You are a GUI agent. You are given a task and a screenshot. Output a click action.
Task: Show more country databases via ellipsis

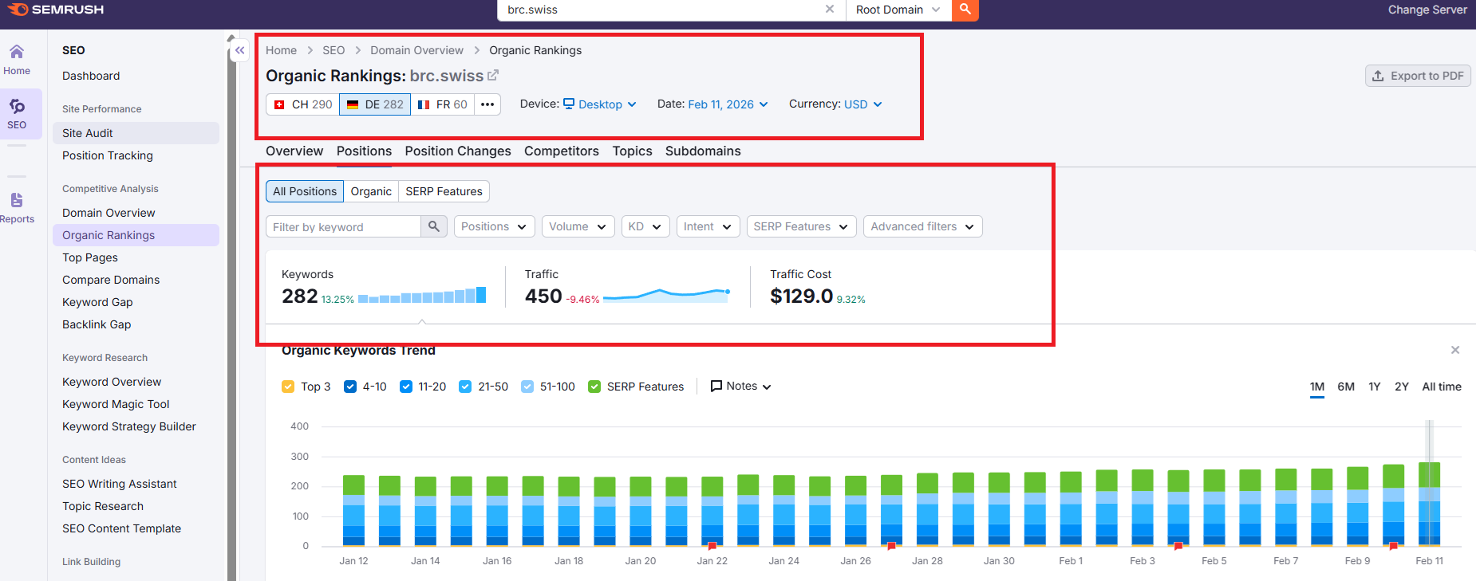(487, 104)
